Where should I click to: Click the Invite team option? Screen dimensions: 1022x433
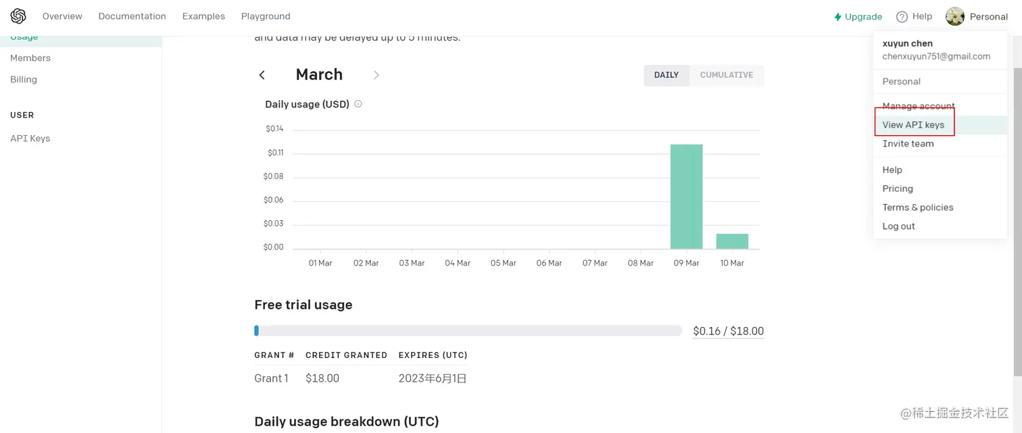[908, 144]
